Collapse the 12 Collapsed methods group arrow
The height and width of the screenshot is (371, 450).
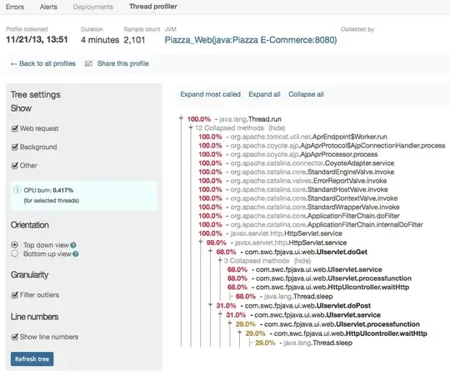point(191,128)
